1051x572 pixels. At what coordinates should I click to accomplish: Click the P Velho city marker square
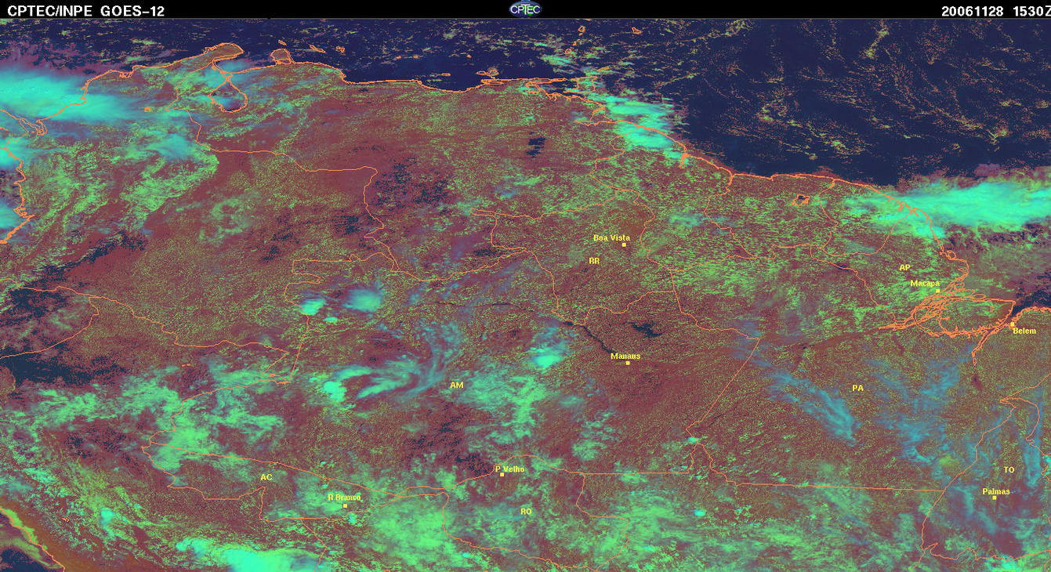[x=502, y=474]
